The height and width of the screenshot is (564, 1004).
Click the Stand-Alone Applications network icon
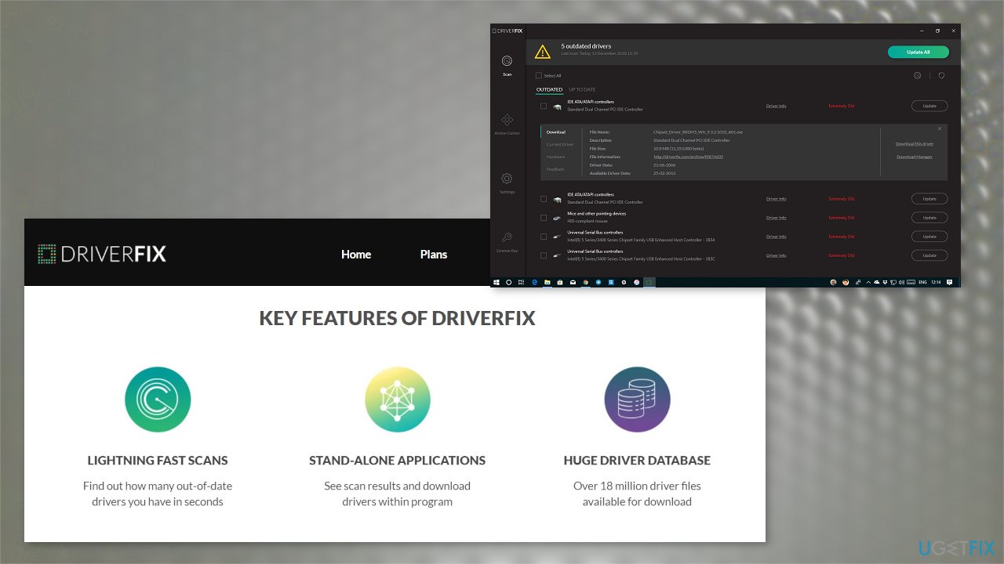pos(398,399)
